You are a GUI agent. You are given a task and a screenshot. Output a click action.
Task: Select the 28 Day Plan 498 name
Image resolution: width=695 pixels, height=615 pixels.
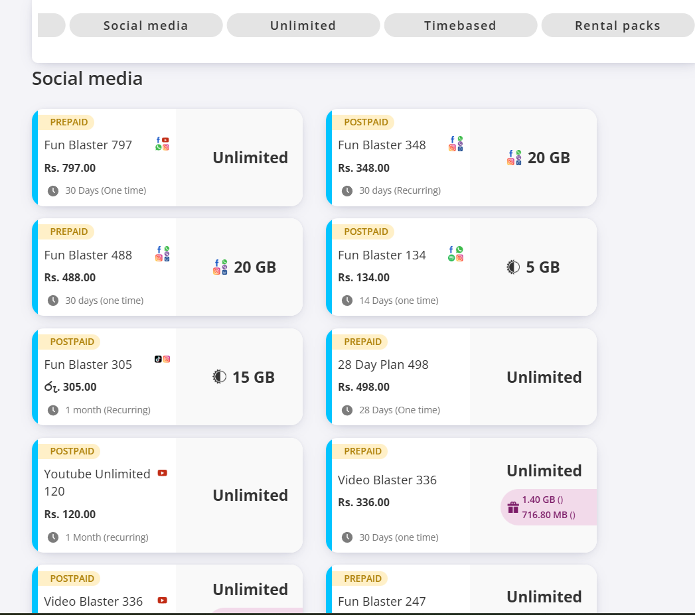click(x=384, y=364)
